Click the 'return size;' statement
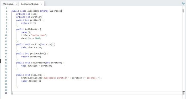This screenshot has height=99, width=186. click(29, 23)
